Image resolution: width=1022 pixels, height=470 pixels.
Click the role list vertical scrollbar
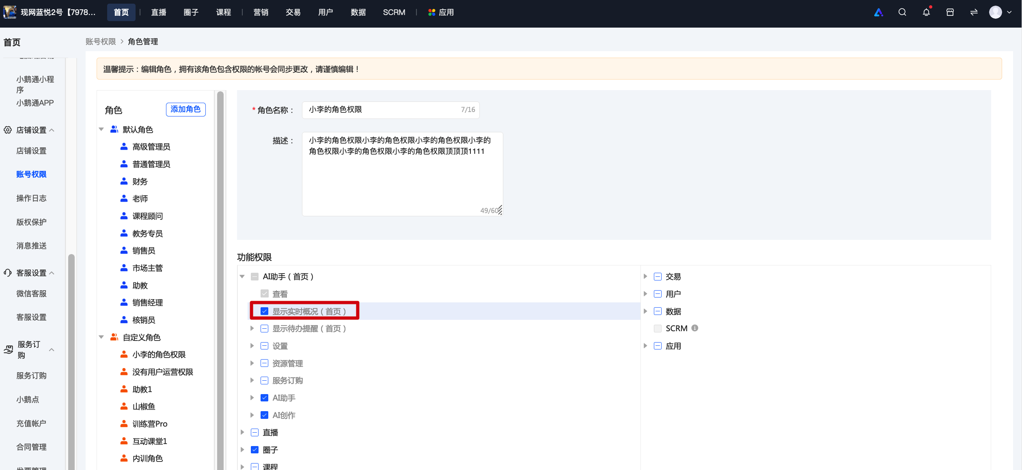(x=220, y=280)
